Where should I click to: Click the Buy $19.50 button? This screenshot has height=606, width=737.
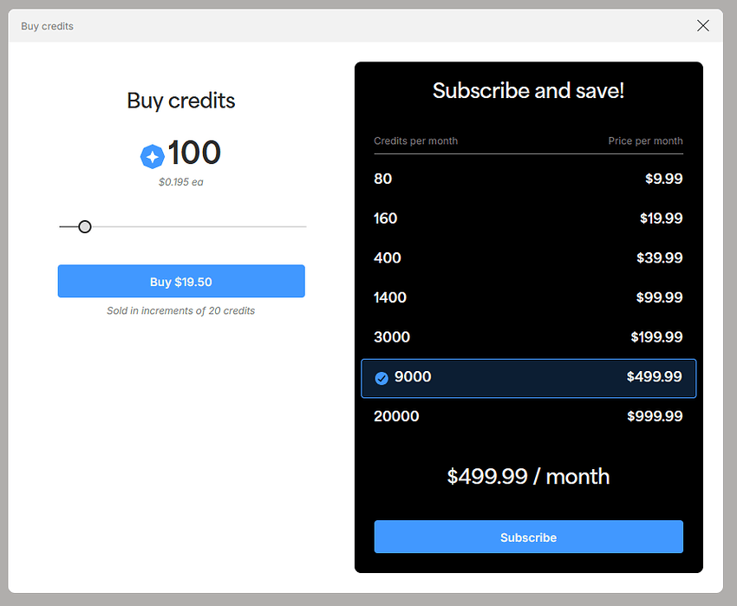[x=181, y=282]
